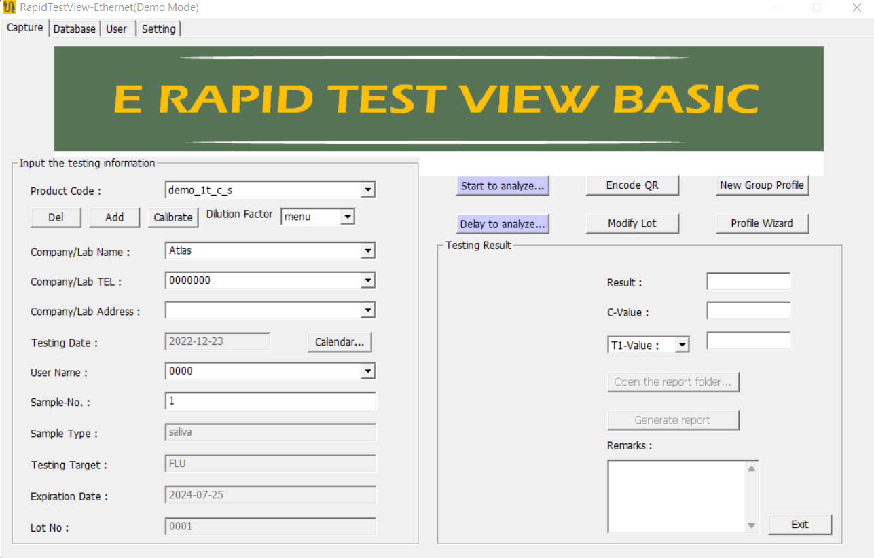874x558 pixels.
Task: Open the Company/Lab Address dropdown
Action: [367, 310]
